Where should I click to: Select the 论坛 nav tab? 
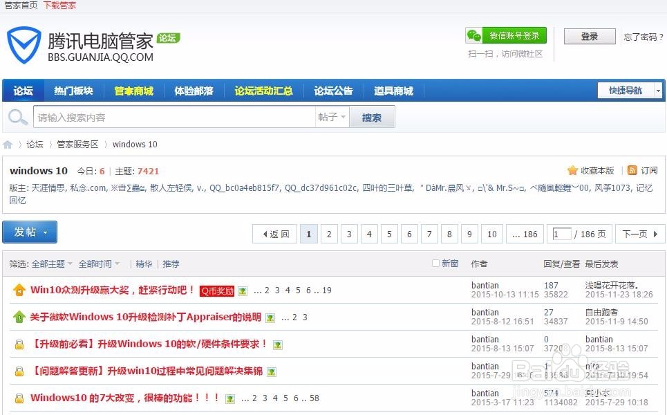pos(23,91)
